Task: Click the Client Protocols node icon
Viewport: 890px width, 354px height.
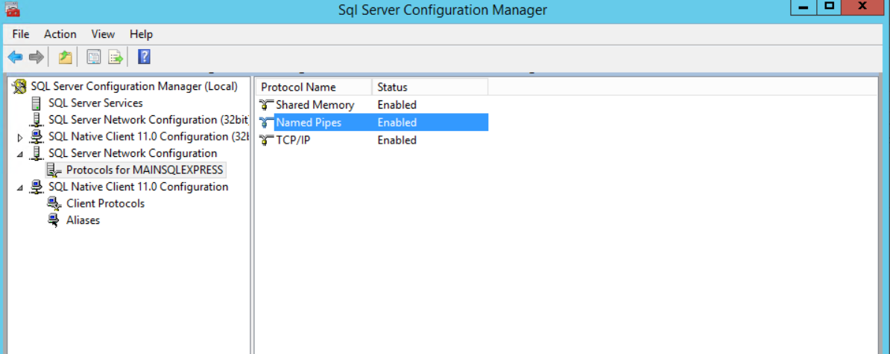Action: [54, 203]
